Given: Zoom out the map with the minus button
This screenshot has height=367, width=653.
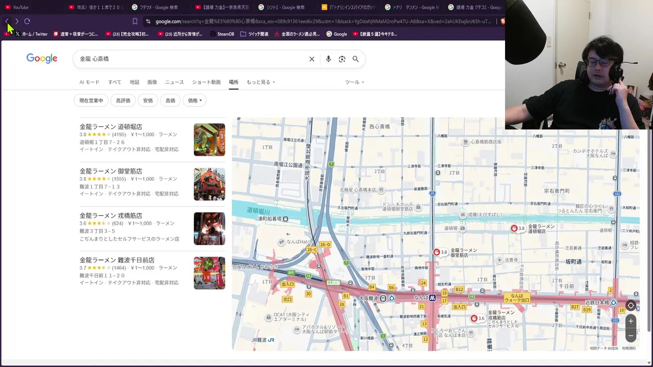Looking at the screenshot, I should [x=631, y=335].
